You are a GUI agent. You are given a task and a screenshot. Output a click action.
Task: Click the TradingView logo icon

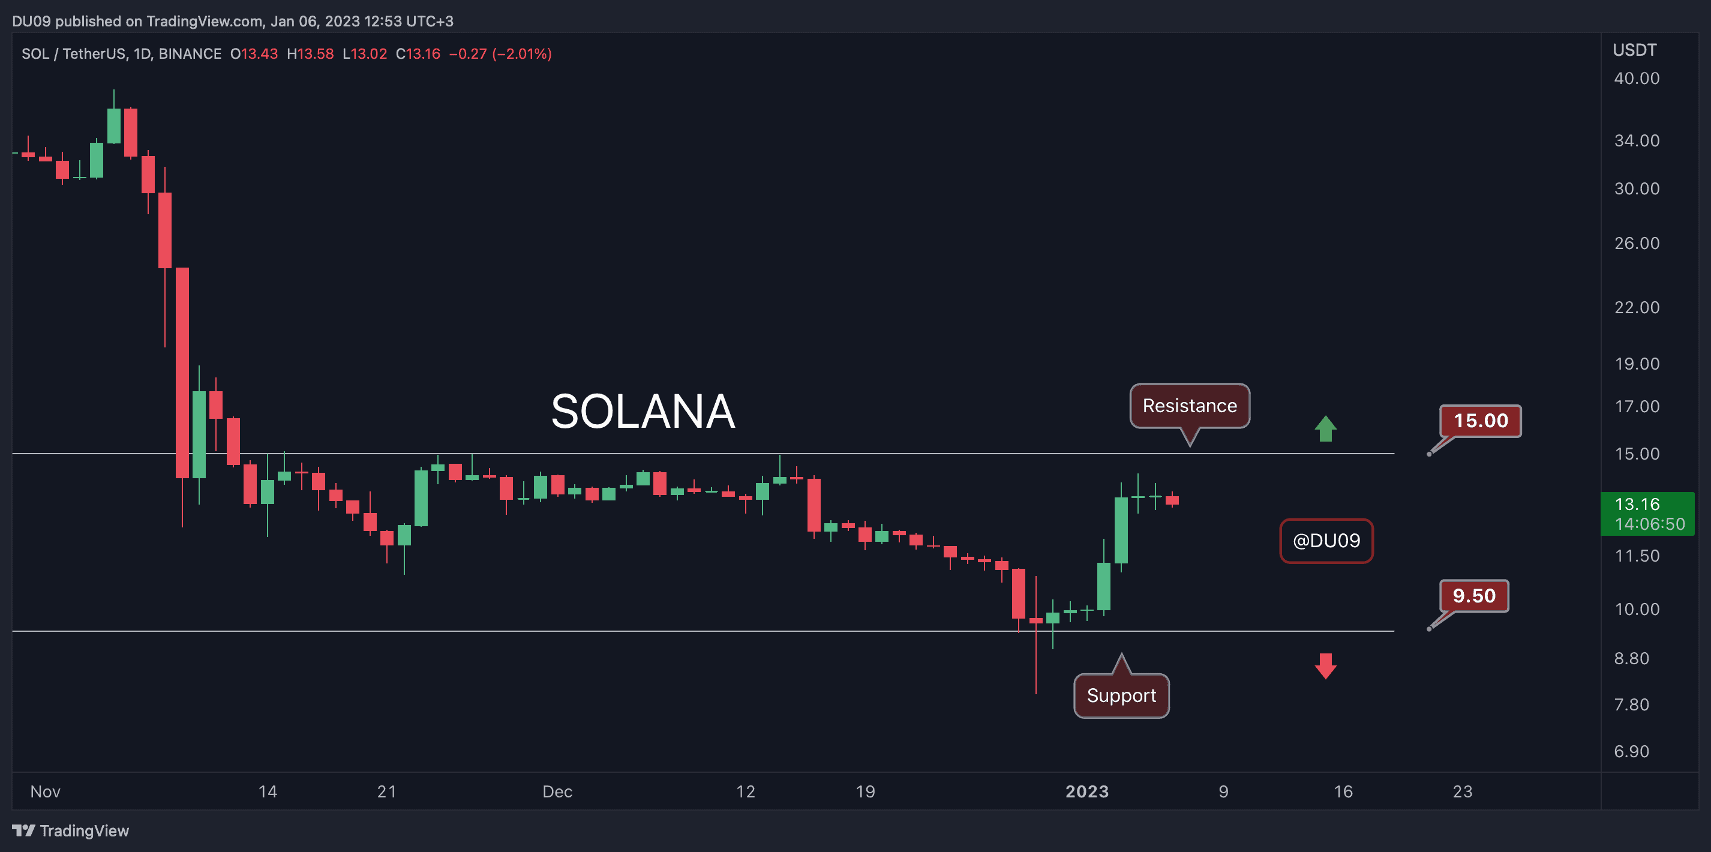pyautogui.click(x=23, y=830)
